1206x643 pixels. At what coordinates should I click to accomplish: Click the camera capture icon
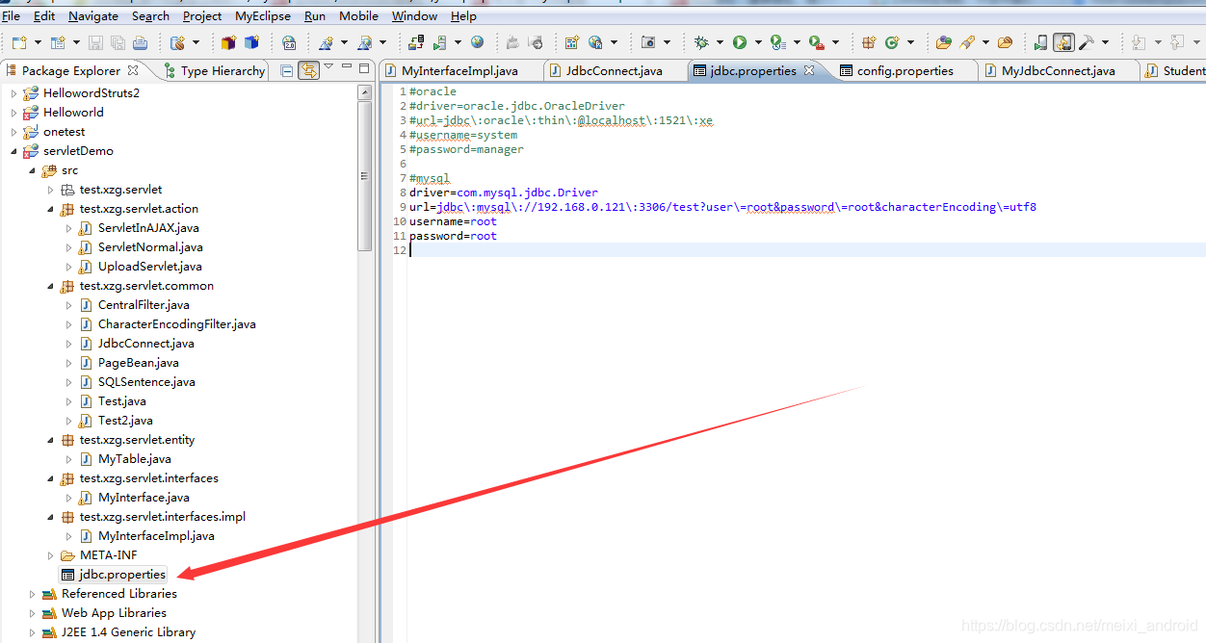pyautogui.click(x=648, y=42)
